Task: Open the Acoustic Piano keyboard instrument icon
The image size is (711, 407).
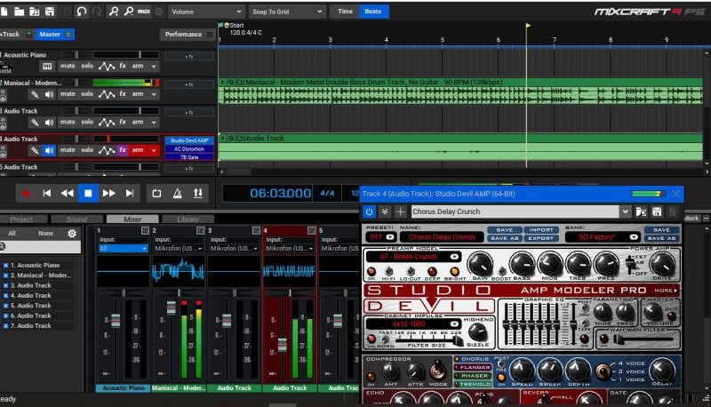Action: [x=47, y=66]
